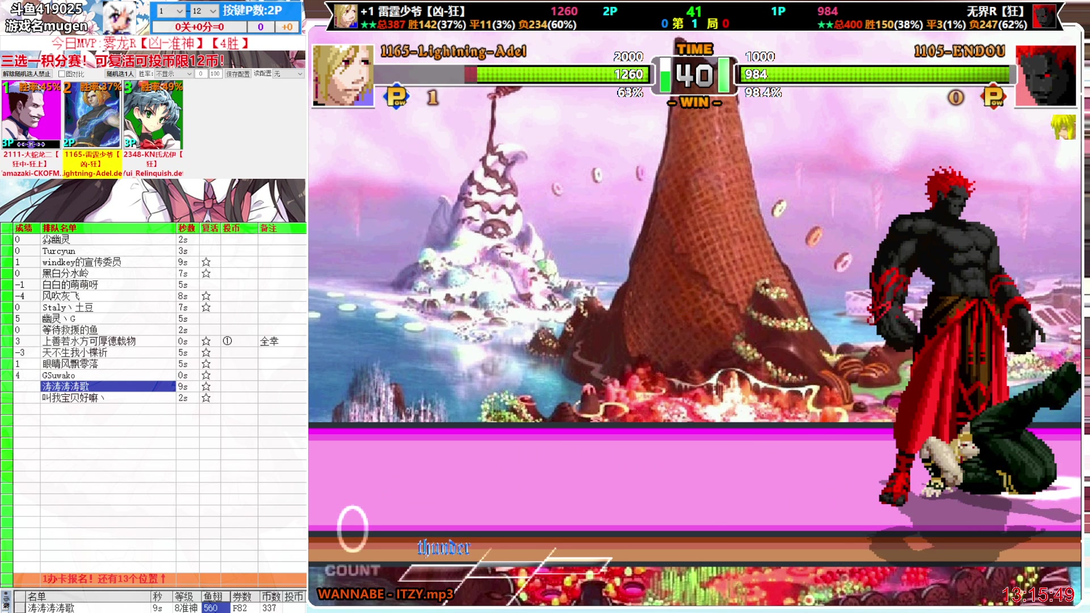The height and width of the screenshot is (613, 1090).
Task: Click the 排队名单 column header
Action: pyautogui.click(x=108, y=228)
